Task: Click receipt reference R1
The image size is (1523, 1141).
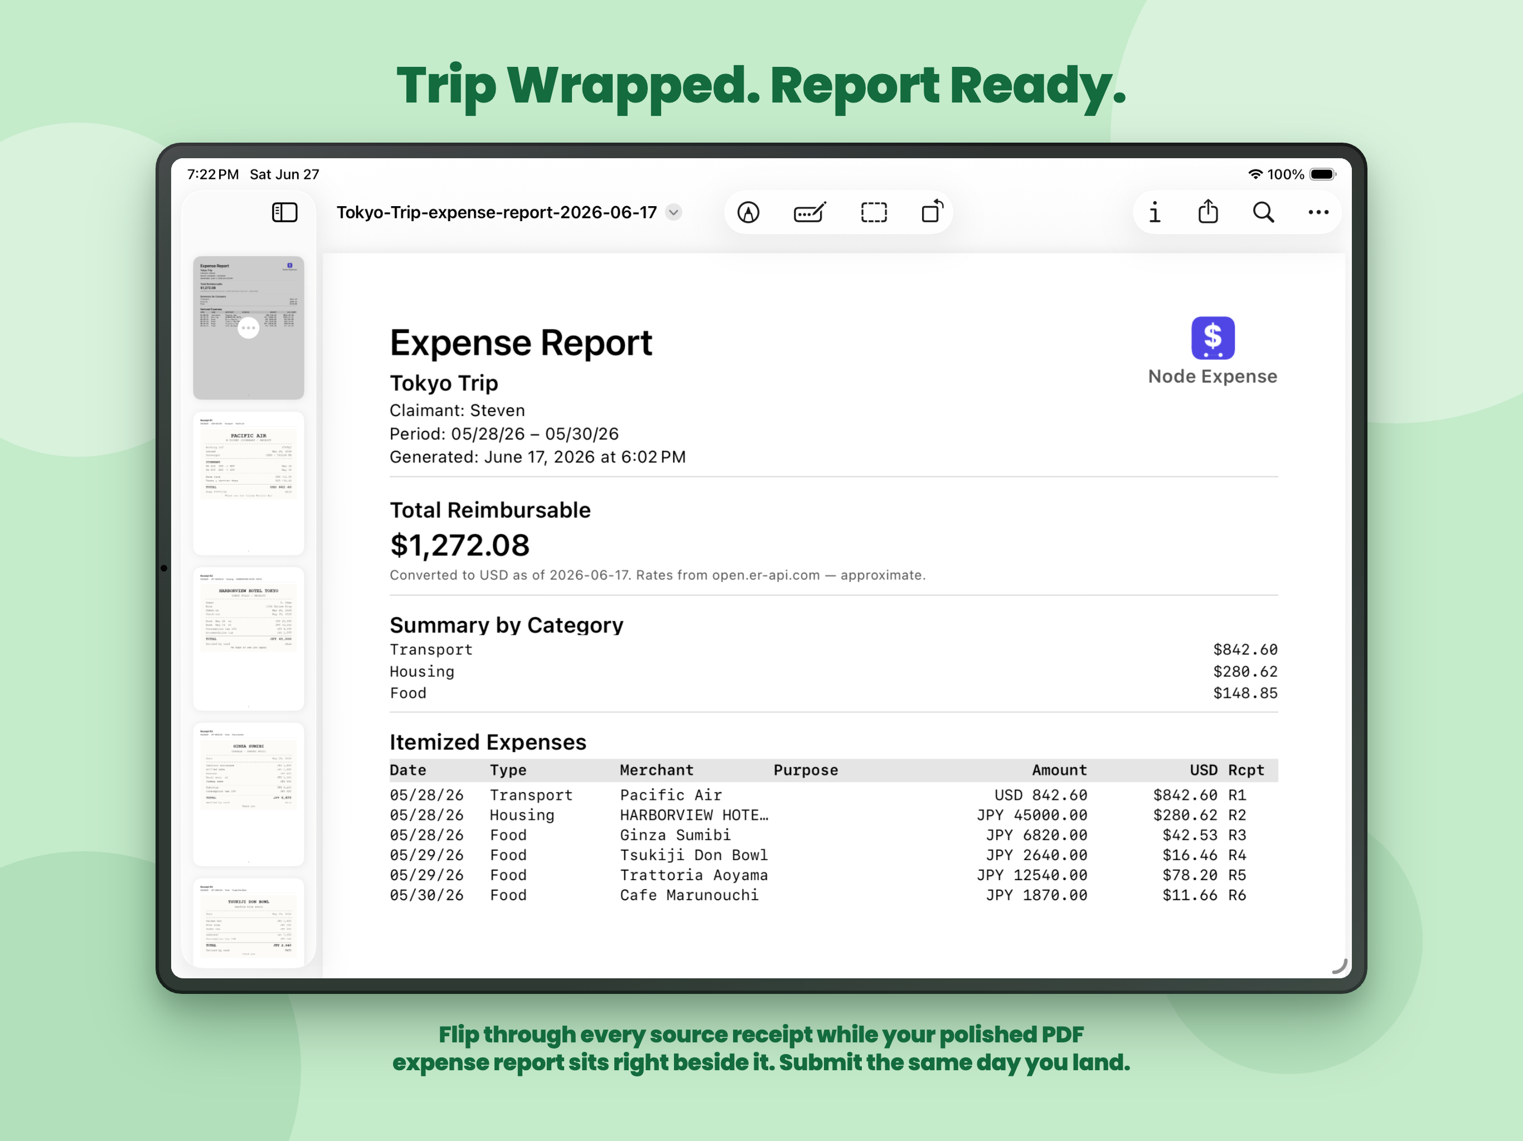Action: (1237, 795)
